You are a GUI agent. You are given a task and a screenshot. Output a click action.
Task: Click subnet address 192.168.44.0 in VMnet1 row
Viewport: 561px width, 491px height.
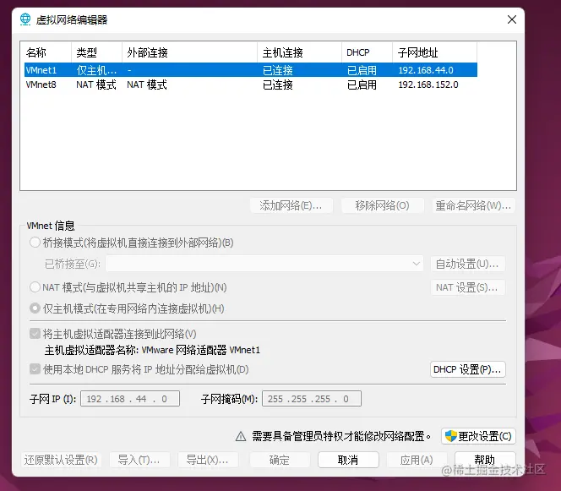pyautogui.click(x=426, y=70)
